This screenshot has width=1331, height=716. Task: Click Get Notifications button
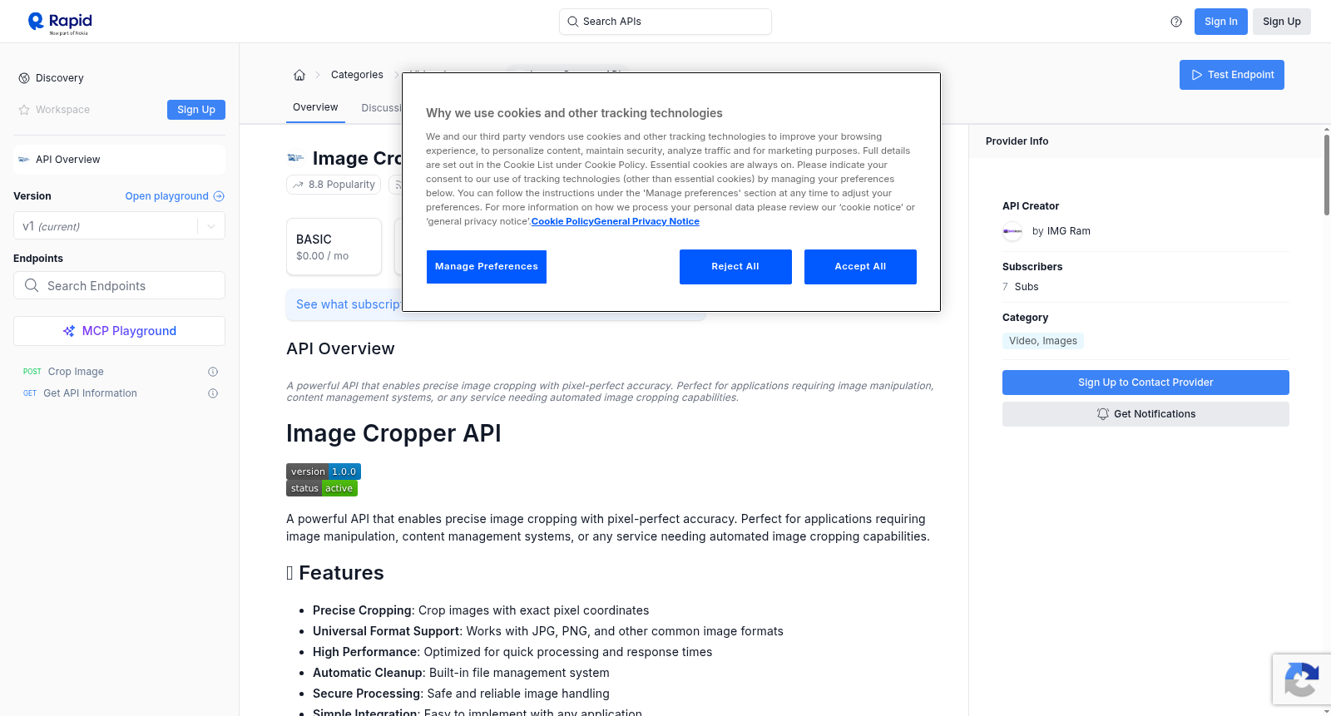[x=1145, y=414]
